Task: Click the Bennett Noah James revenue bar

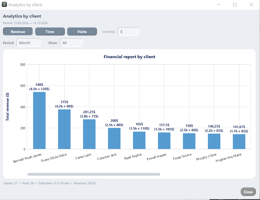Action: [39, 120]
